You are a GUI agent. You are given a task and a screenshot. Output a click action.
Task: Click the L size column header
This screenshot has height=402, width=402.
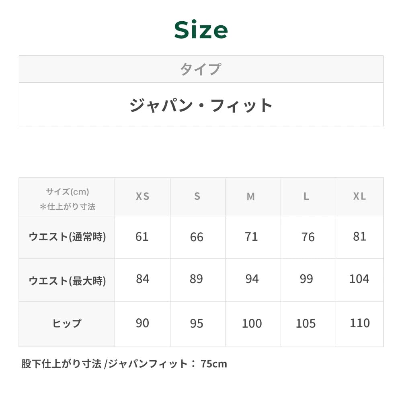click(x=306, y=197)
